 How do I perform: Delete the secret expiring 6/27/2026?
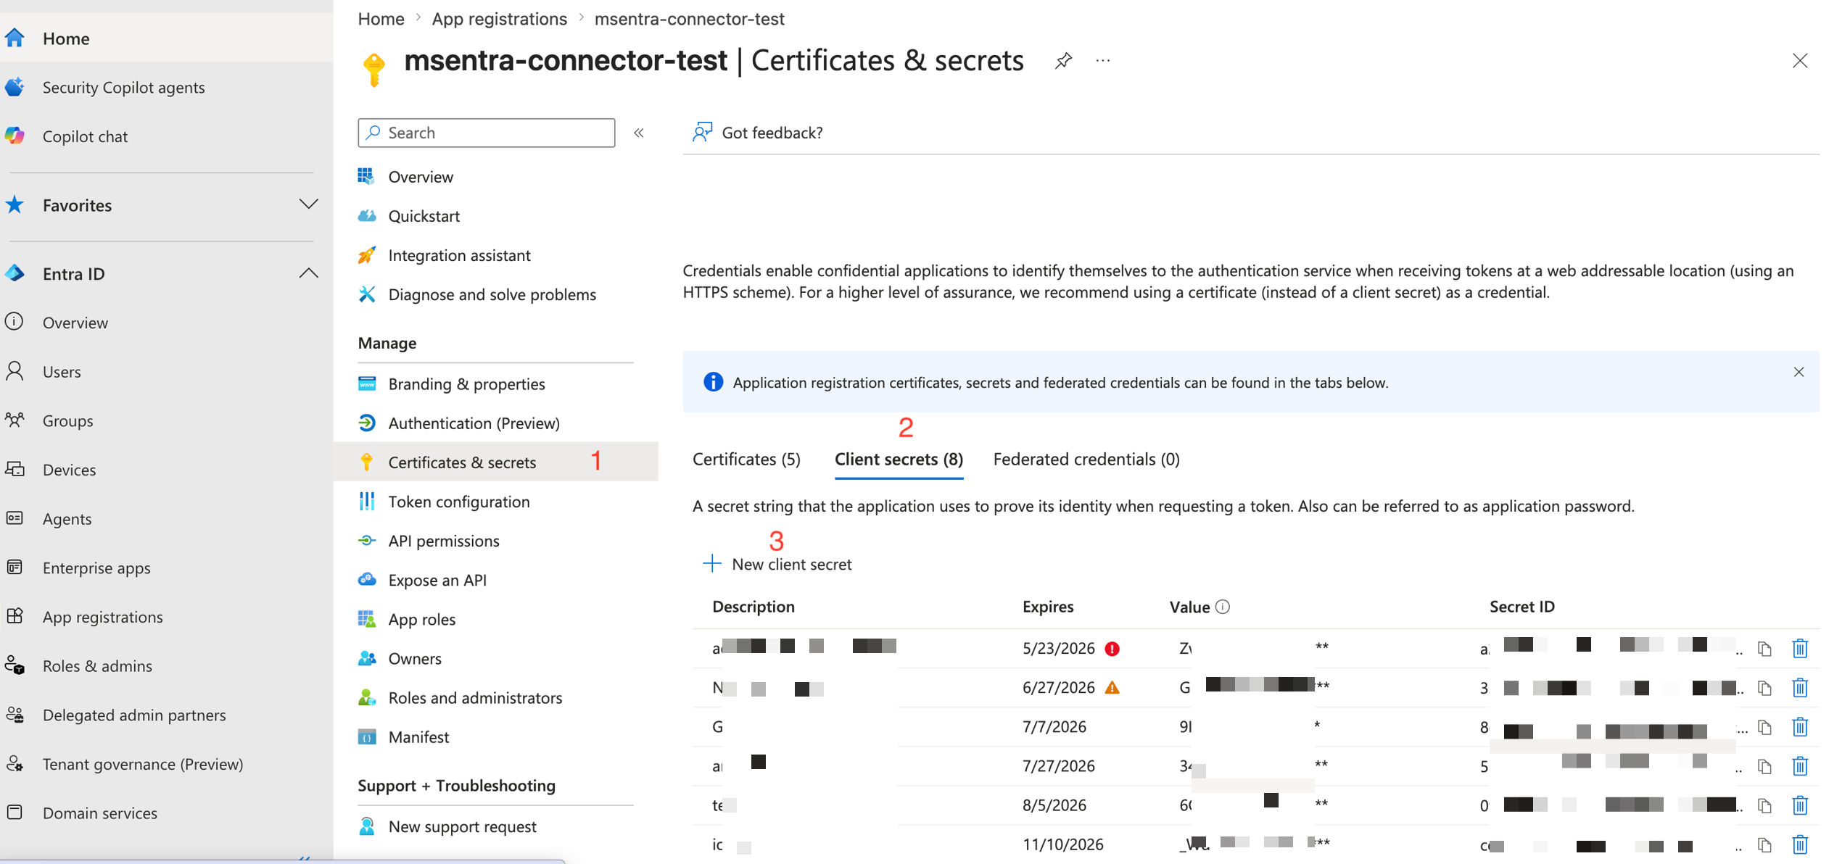tap(1800, 688)
